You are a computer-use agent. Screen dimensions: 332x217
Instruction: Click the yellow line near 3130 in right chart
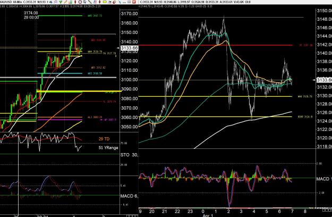pos(215,96)
